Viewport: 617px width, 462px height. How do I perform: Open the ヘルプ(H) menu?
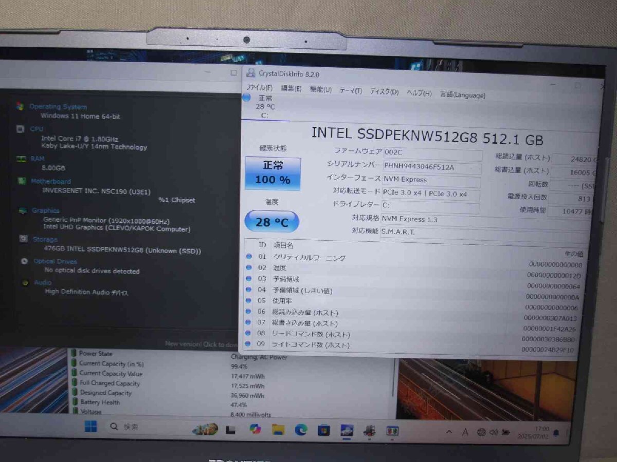(419, 93)
